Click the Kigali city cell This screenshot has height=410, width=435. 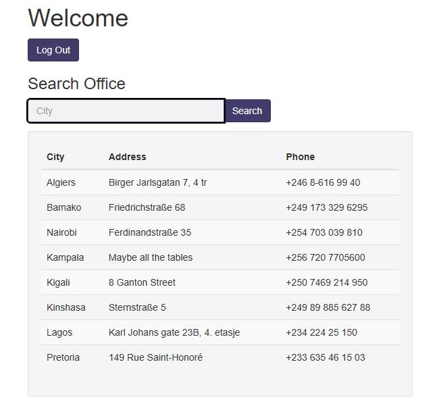click(x=58, y=282)
